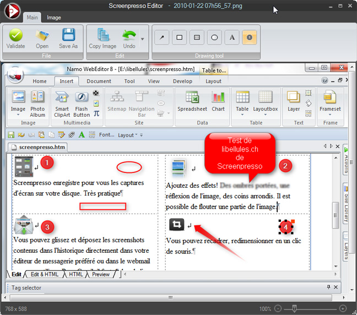Click zoom in plus button
The image size is (357, 315).
(x=343, y=308)
